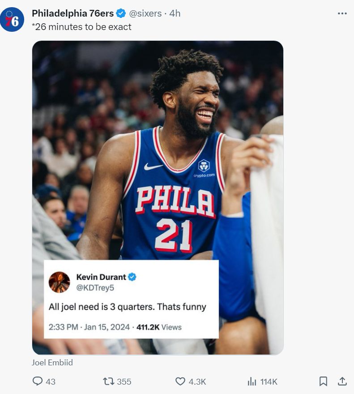
Task: Open the three-dot more options menu
Action: pyautogui.click(x=342, y=13)
